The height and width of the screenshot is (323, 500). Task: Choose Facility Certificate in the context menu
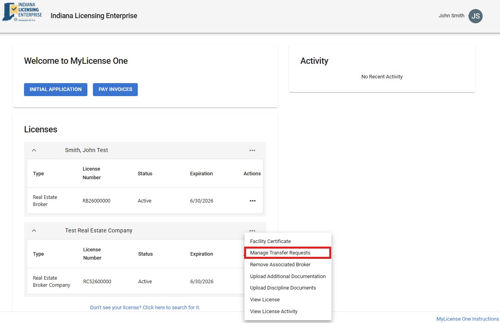(270, 241)
